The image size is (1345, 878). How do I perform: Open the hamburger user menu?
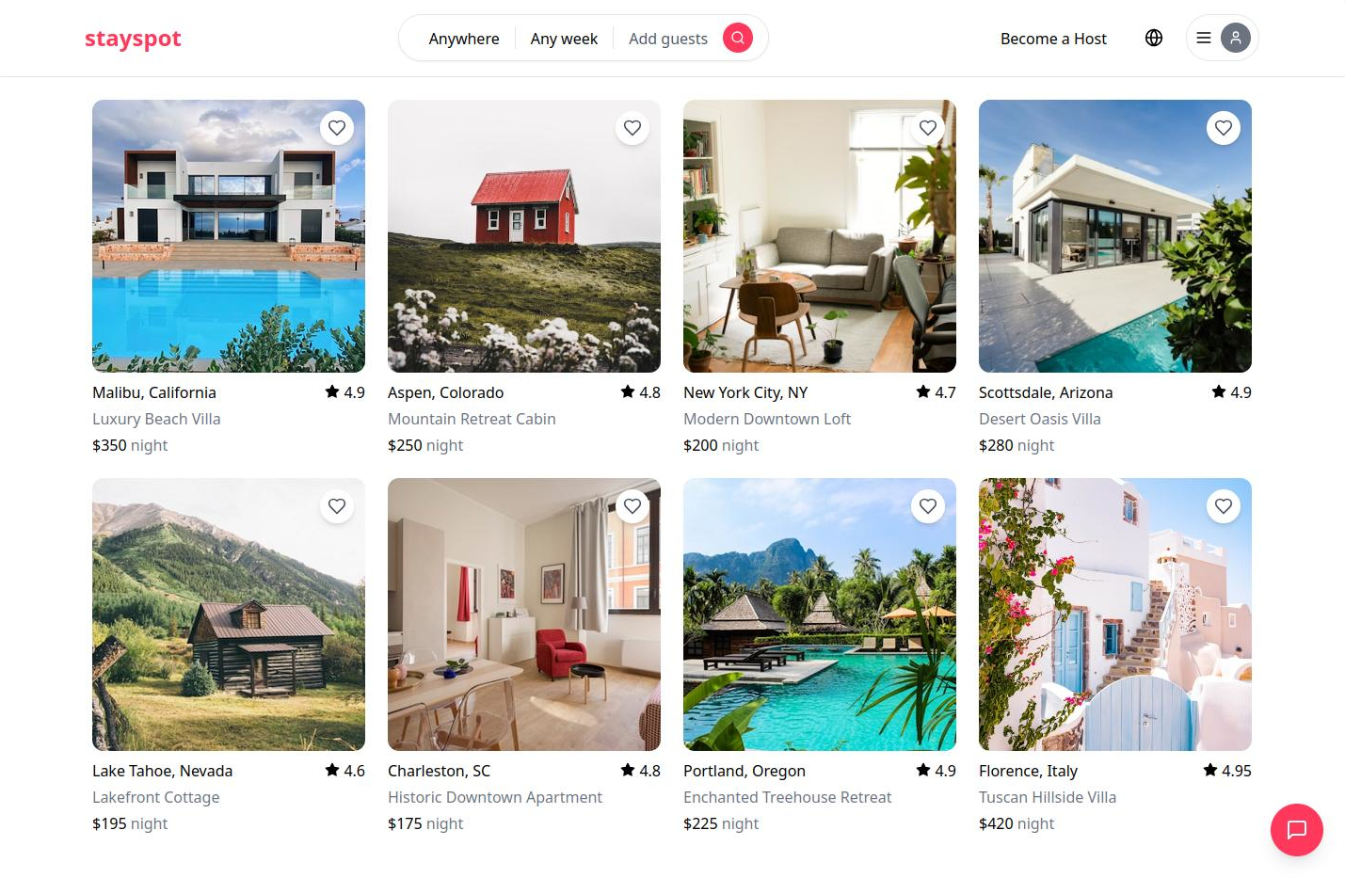1204,39
